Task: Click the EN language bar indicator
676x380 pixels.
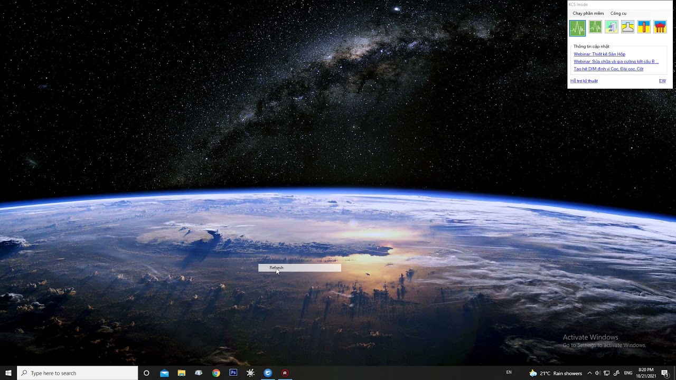Action: point(509,373)
